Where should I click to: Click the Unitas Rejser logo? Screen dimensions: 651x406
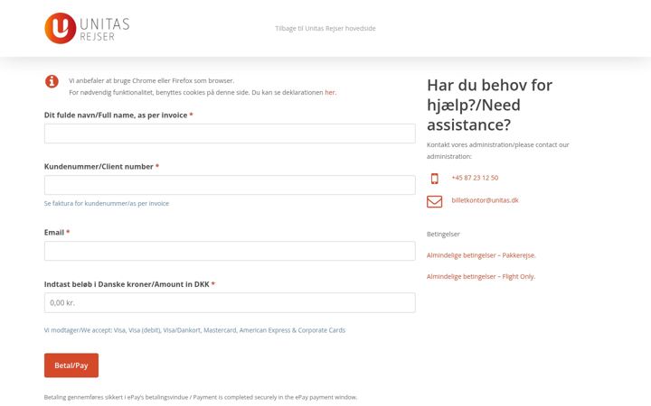pos(87,28)
